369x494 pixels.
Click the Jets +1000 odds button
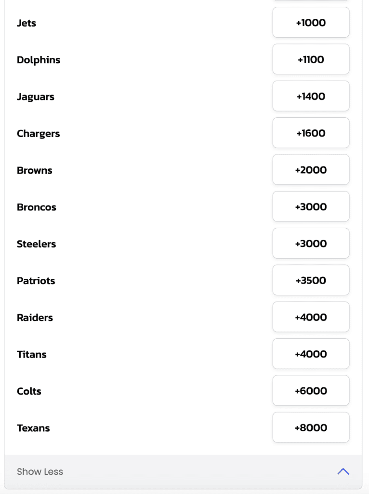(x=311, y=23)
